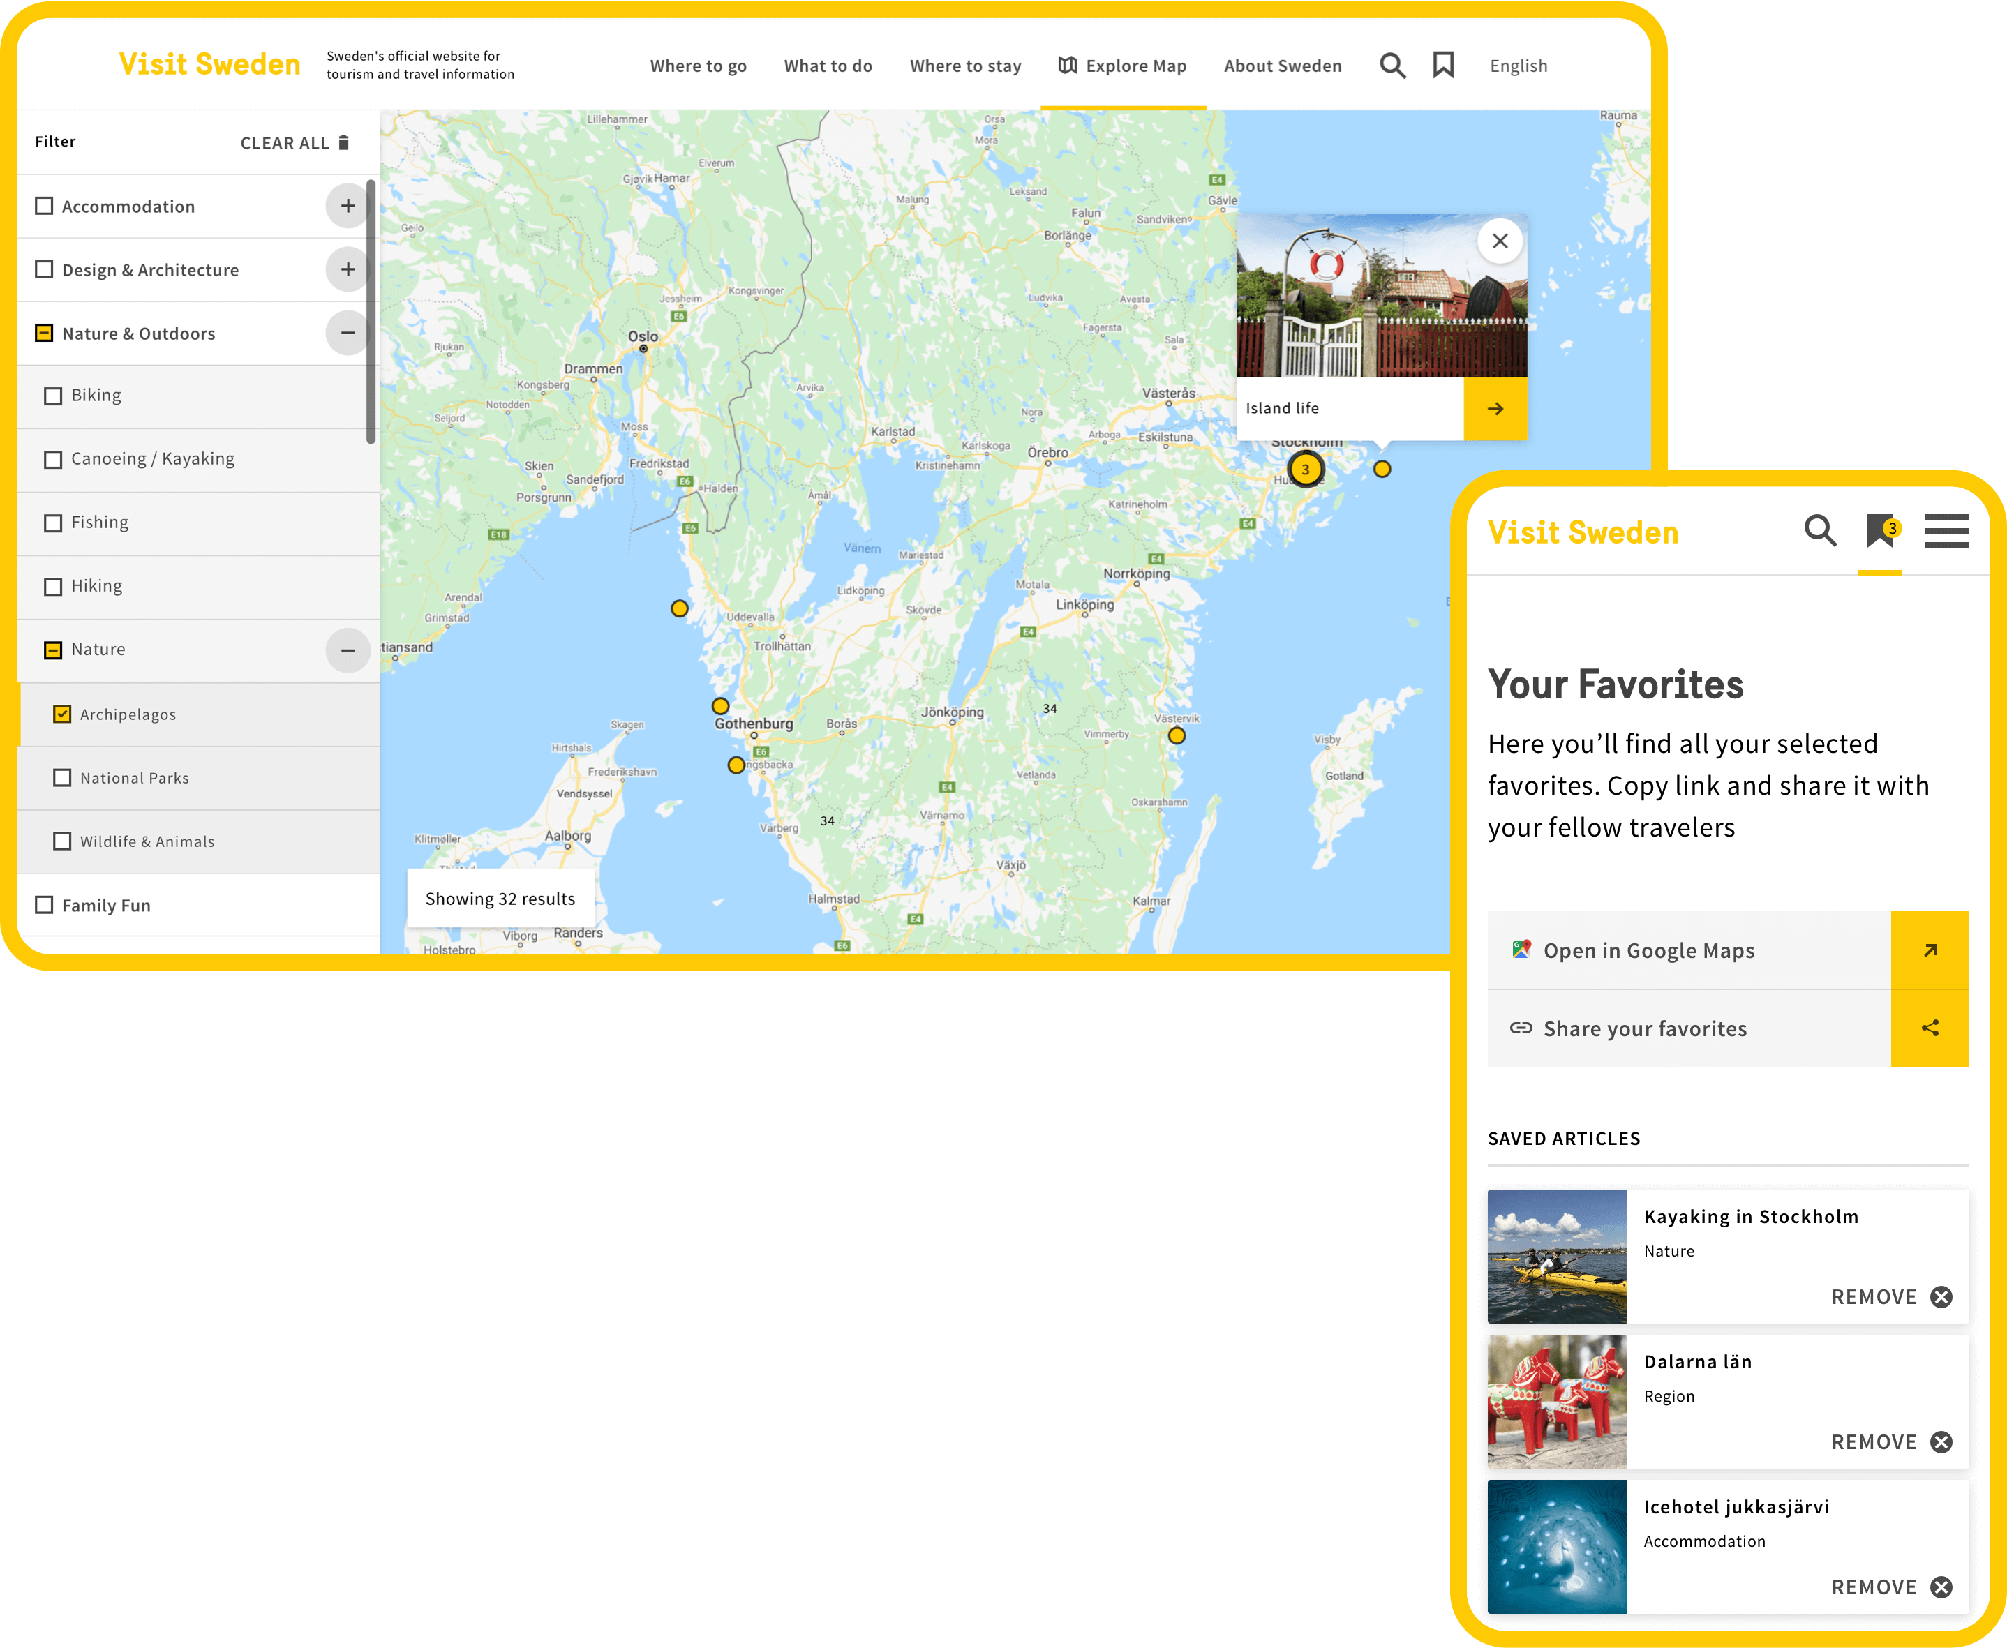Viewport: 2007px width, 1648px height.
Task: Open the Kayaking in Stockholm thumbnail
Action: tap(1557, 1256)
